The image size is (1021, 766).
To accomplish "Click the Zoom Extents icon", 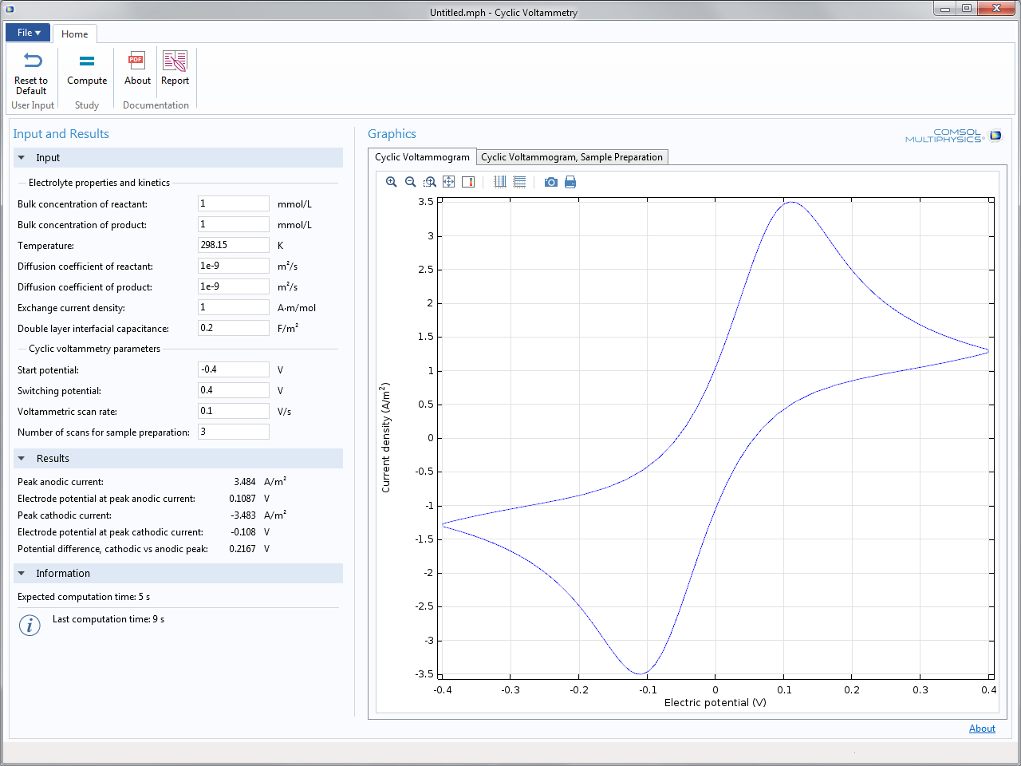I will tap(448, 182).
